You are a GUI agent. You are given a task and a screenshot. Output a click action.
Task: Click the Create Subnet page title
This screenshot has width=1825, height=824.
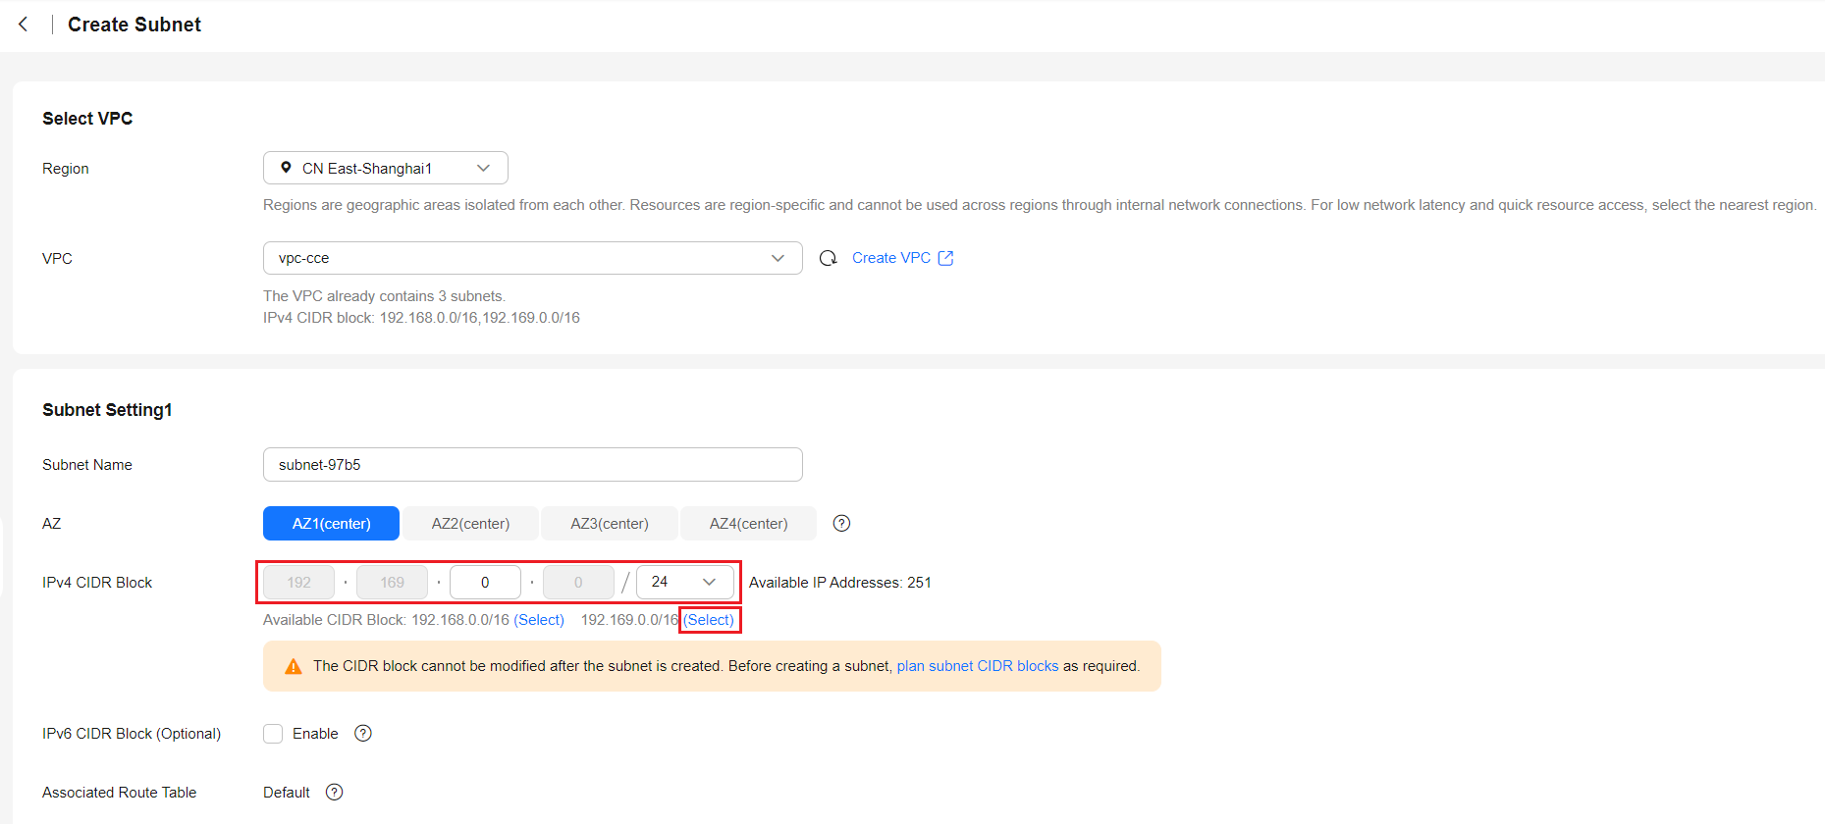tap(134, 25)
